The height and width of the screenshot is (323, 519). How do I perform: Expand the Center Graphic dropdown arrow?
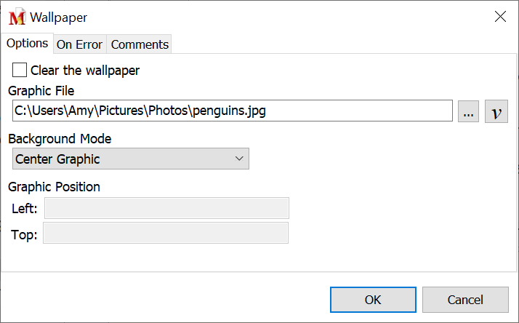pyautogui.click(x=239, y=159)
